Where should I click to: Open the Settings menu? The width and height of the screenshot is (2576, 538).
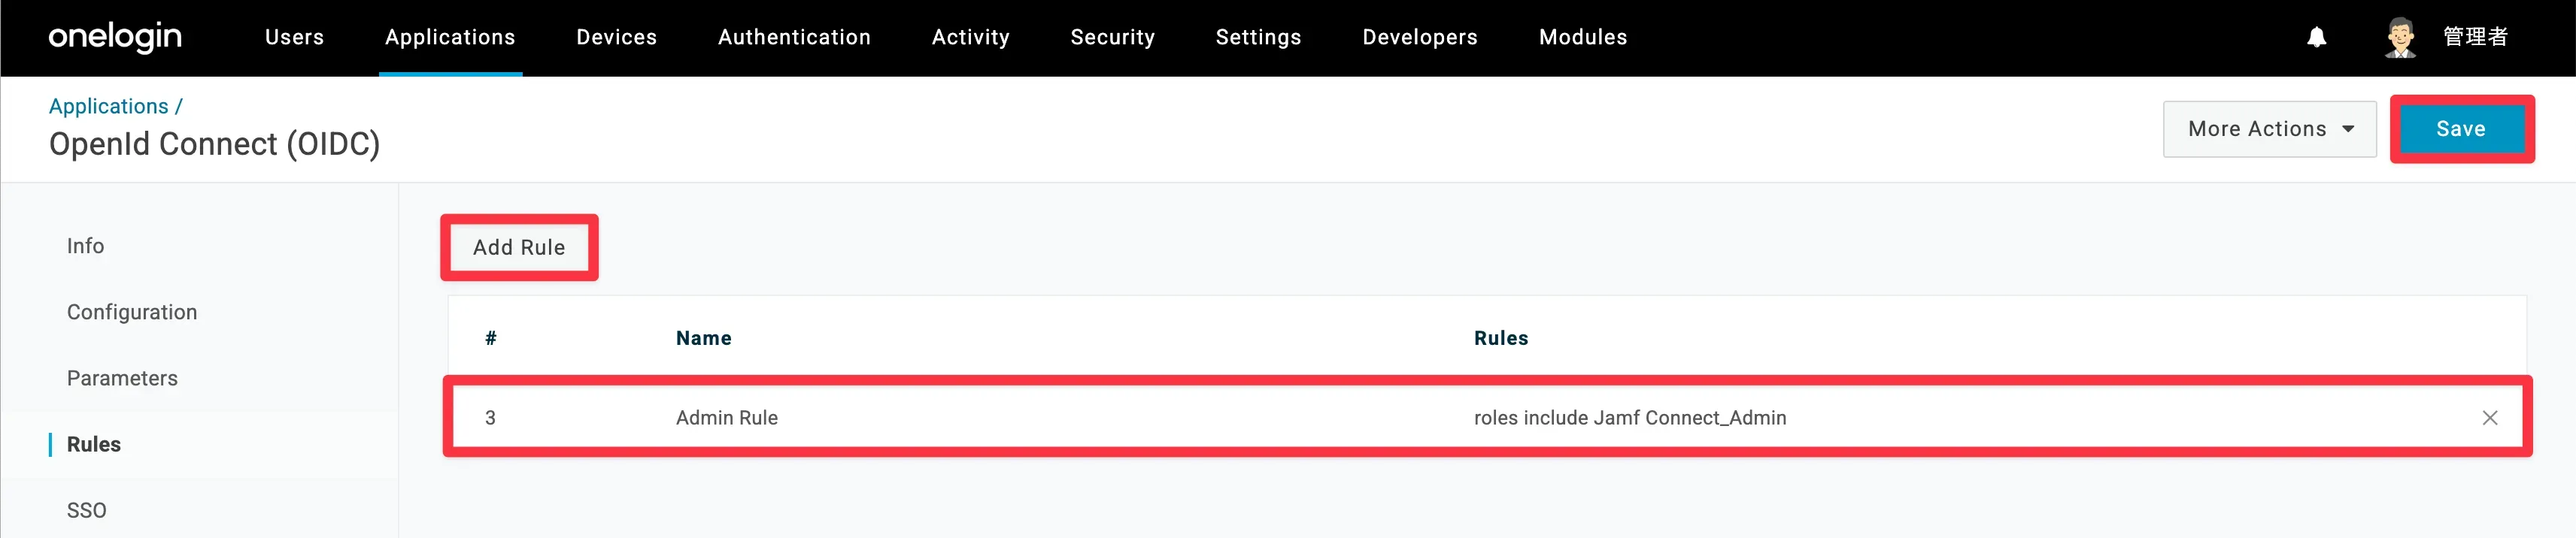coord(1258,37)
